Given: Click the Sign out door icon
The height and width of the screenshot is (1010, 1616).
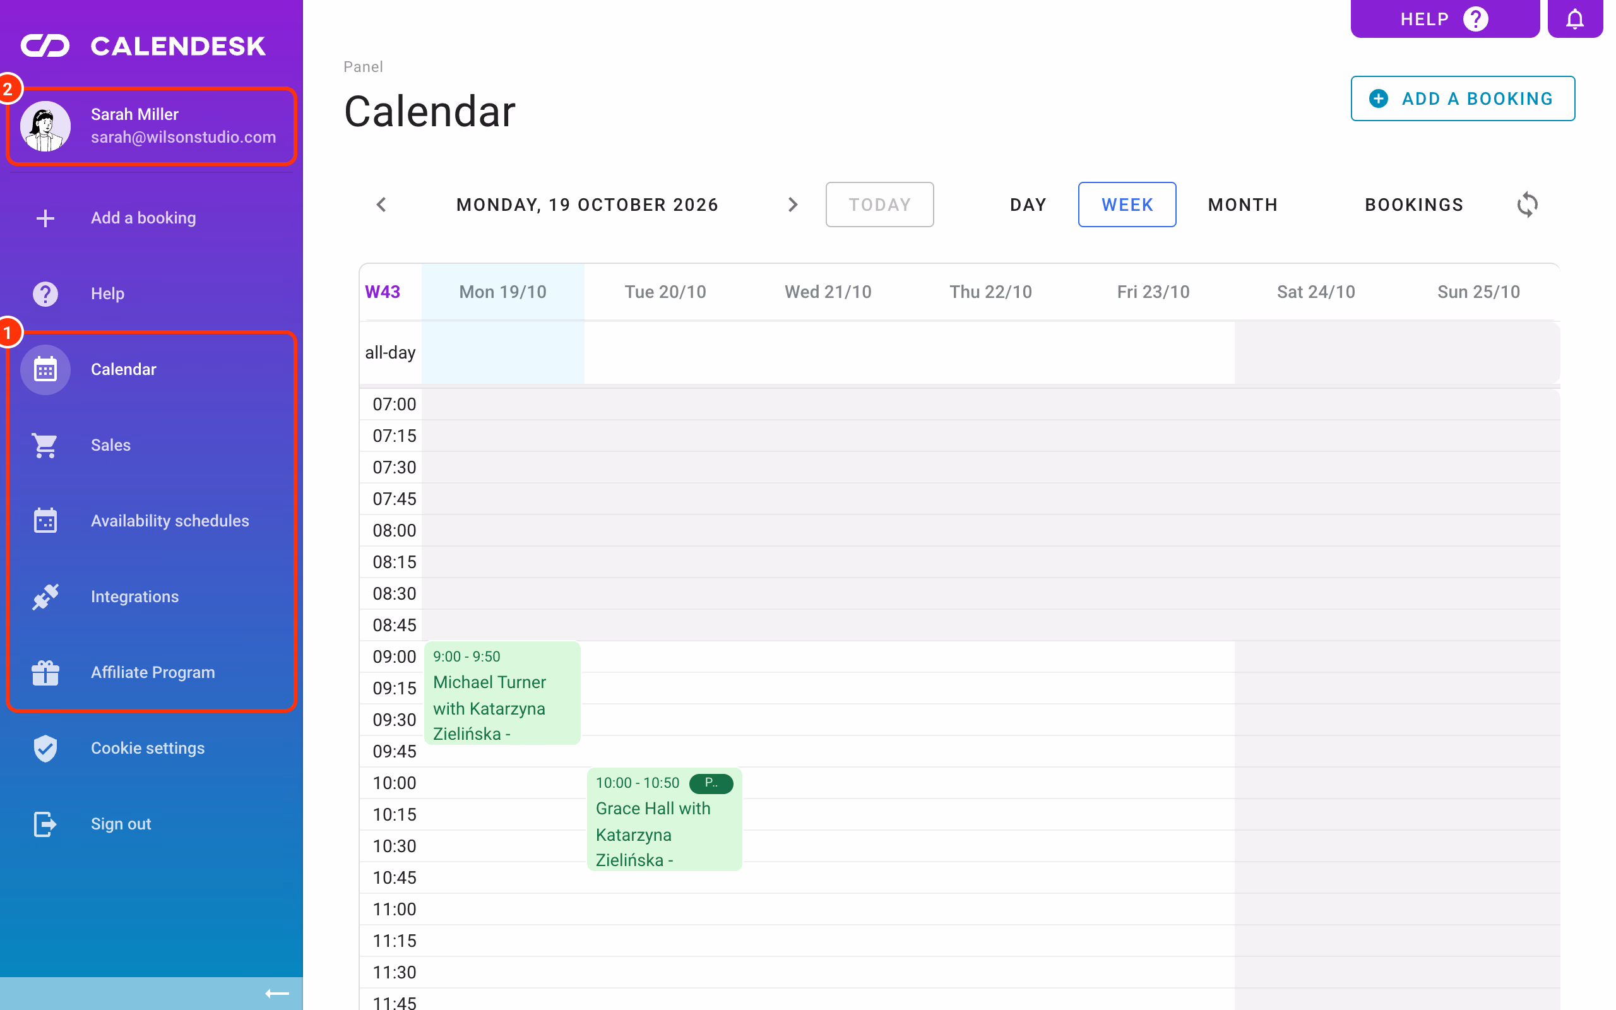Looking at the screenshot, I should (x=45, y=824).
